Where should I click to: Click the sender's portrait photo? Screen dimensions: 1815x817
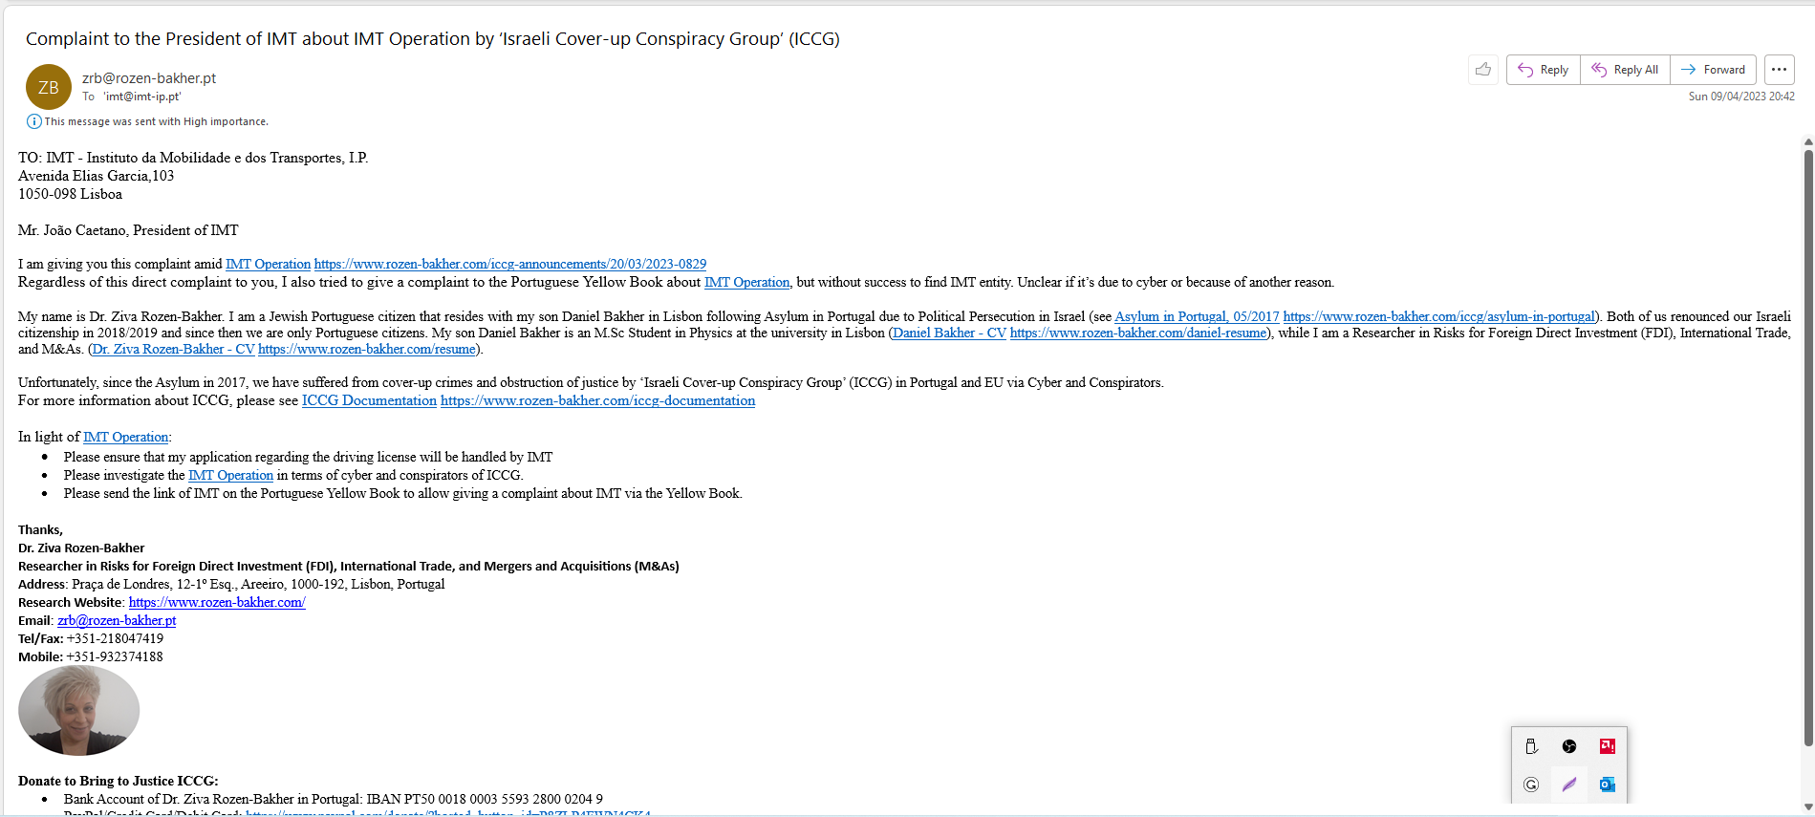pyautogui.click(x=78, y=711)
